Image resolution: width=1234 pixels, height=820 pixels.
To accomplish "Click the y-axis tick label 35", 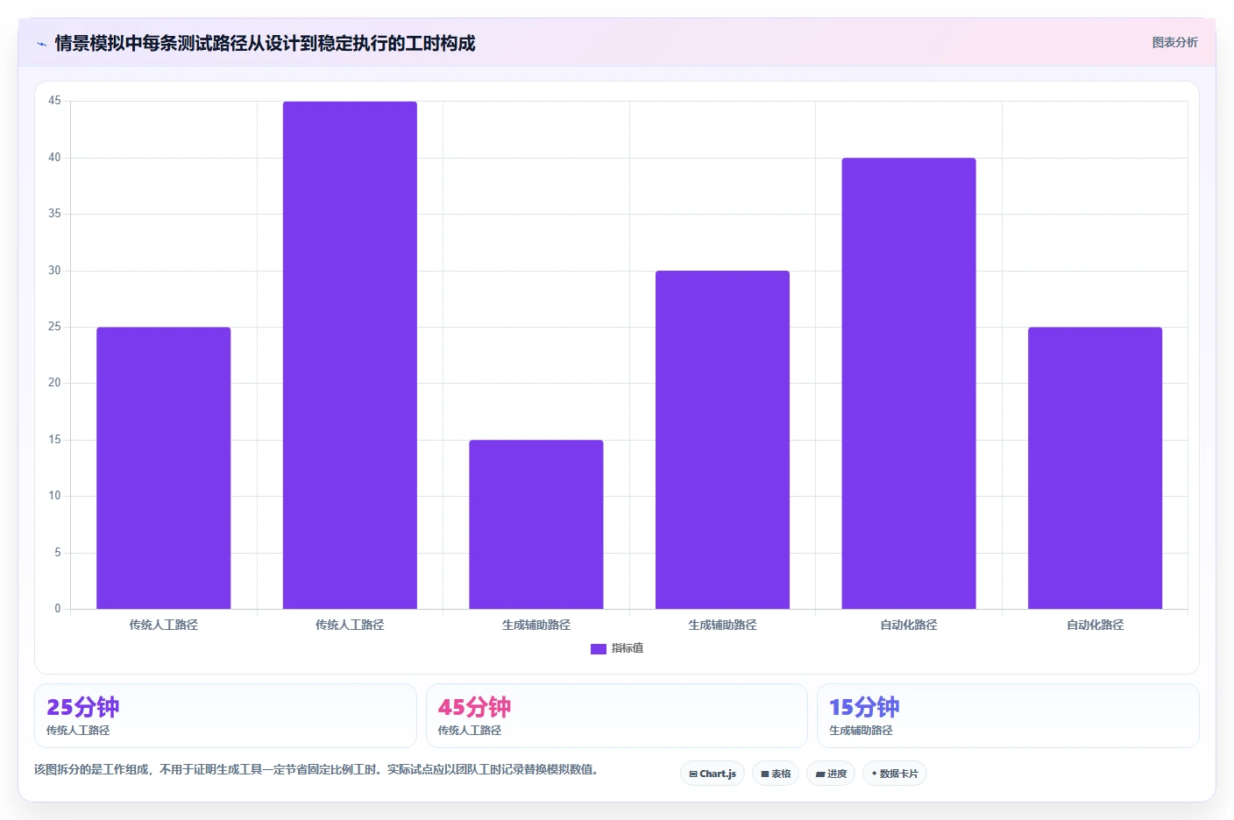I will 54,214.
